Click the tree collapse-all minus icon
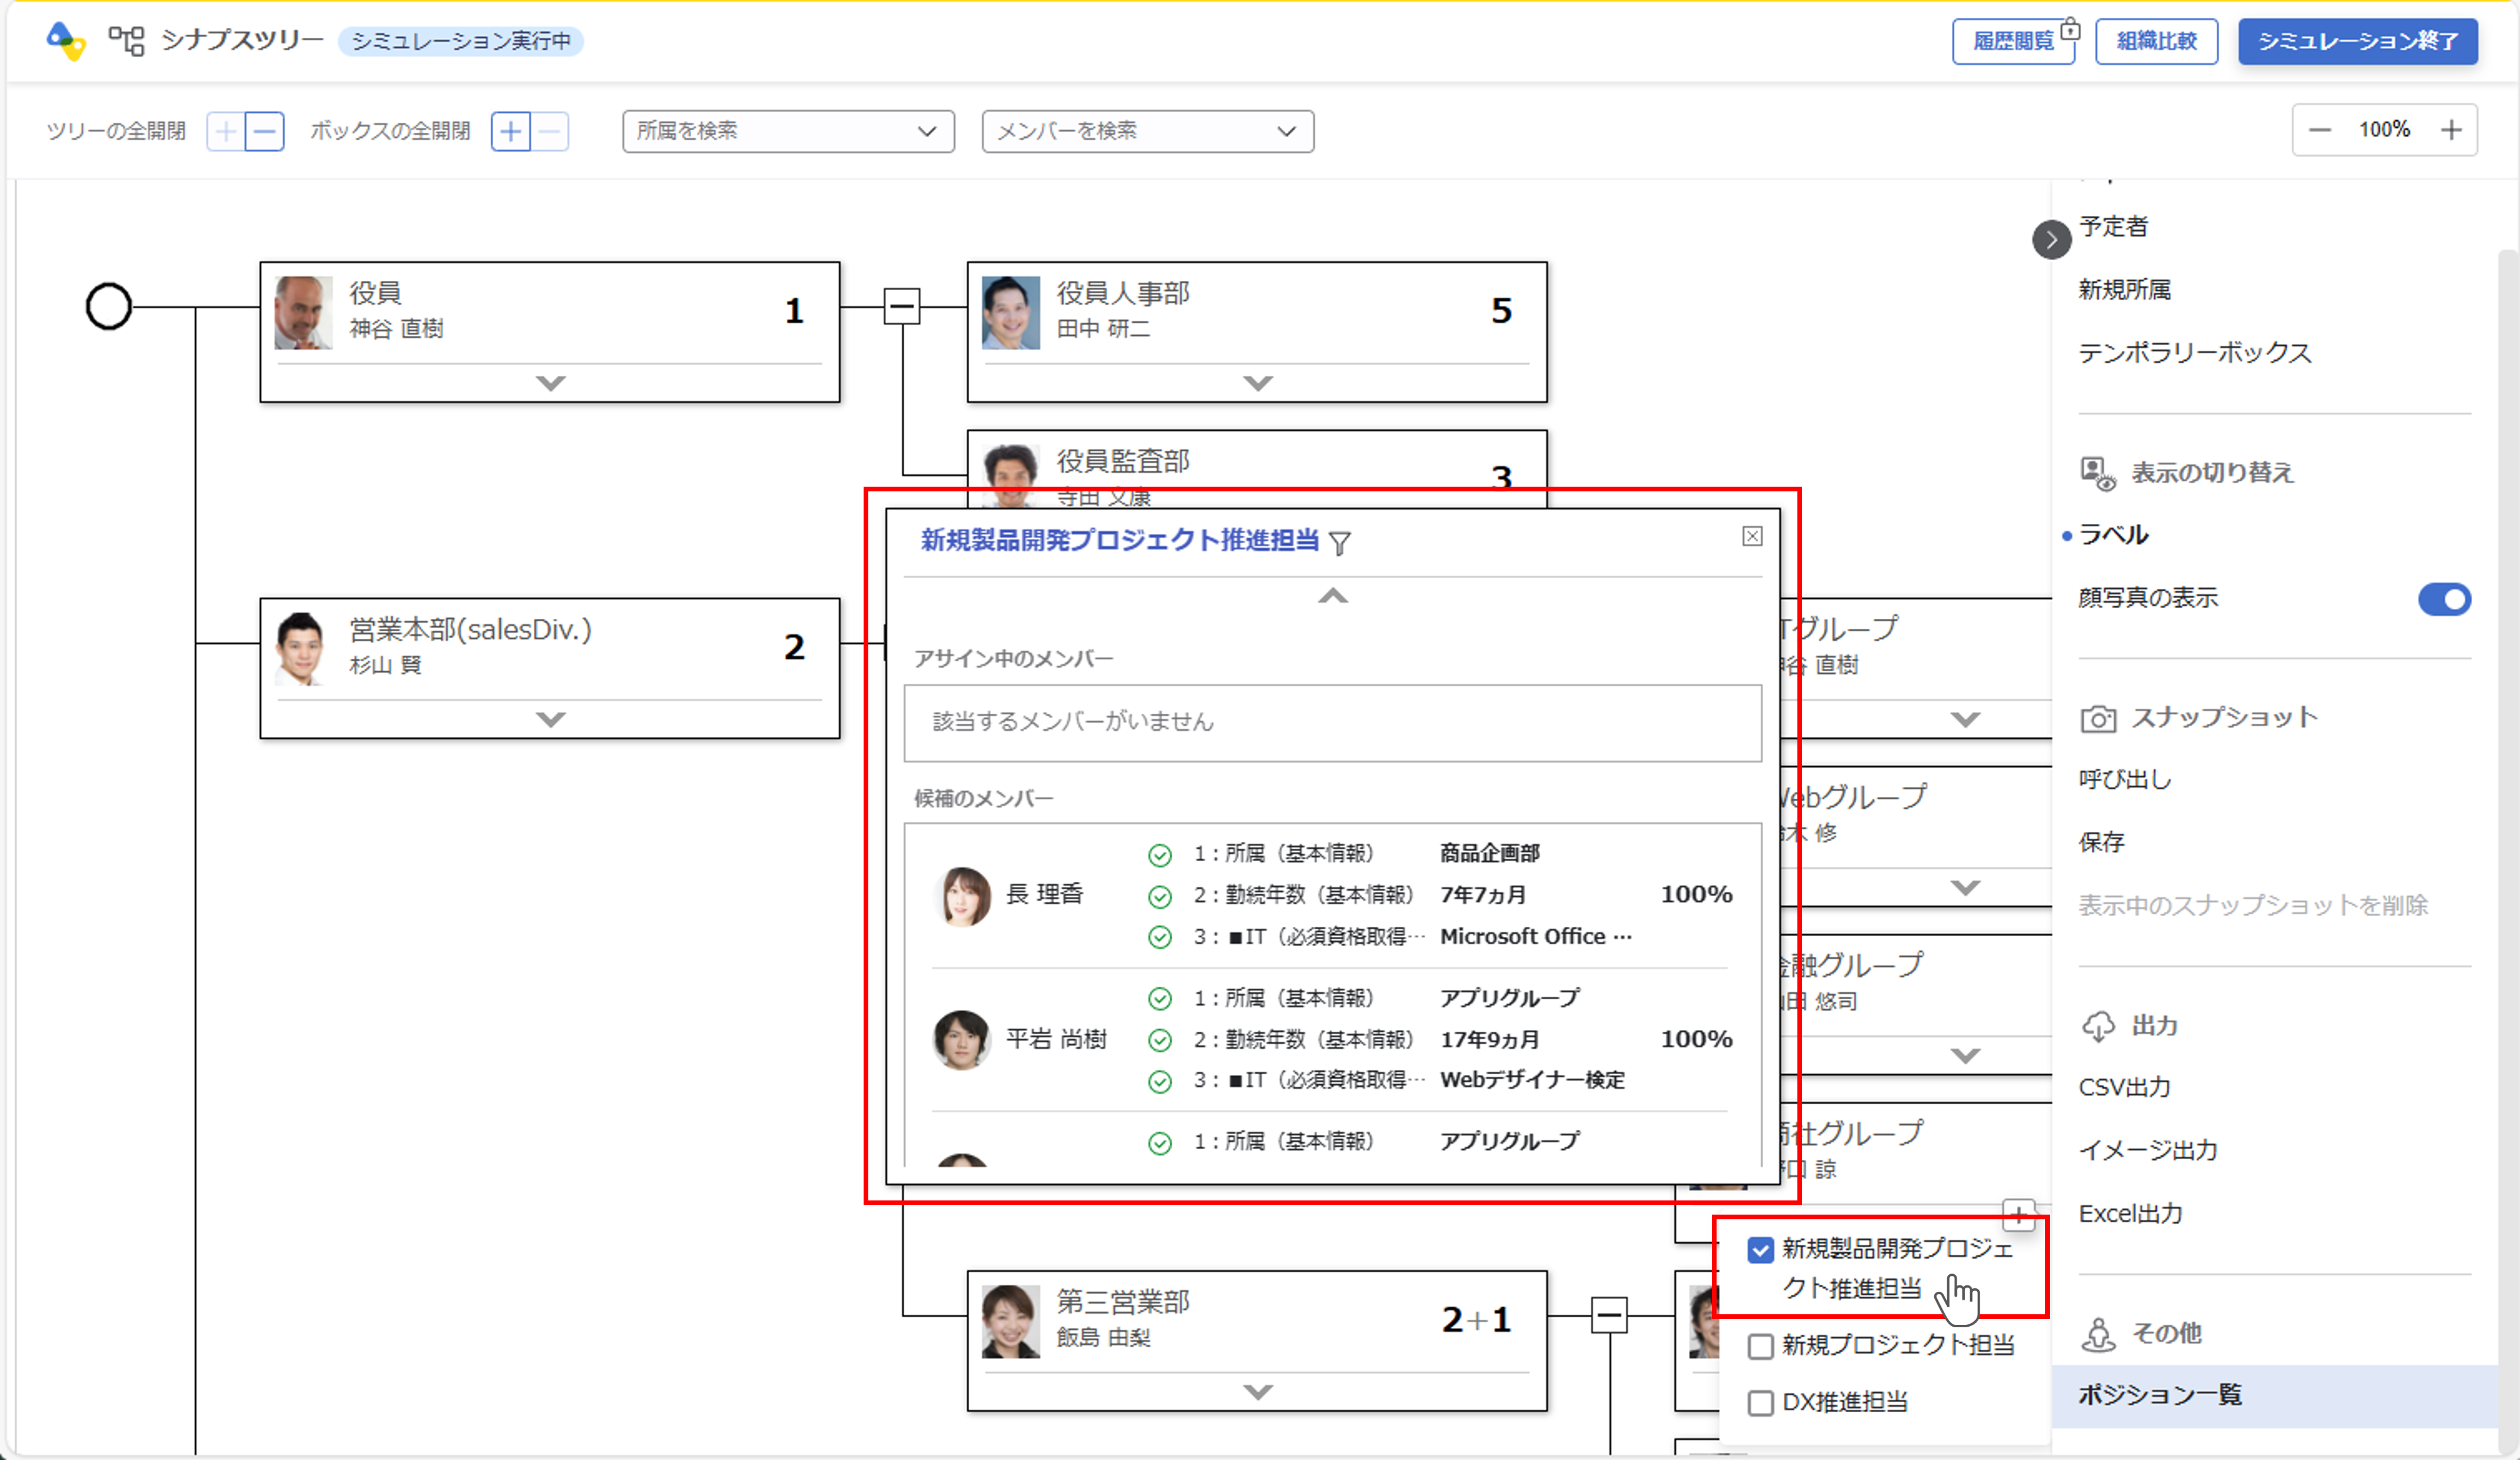Image resolution: width=2520 pixels, height=1460 pixels. click(265, 131)
